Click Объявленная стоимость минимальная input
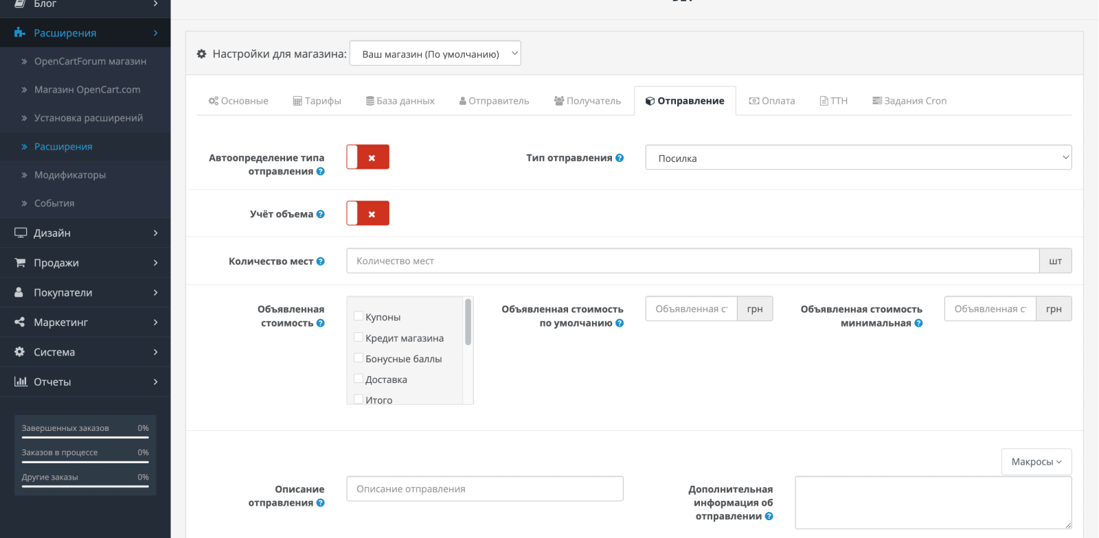The image size is (1099, 538). [x=990, y=309]
